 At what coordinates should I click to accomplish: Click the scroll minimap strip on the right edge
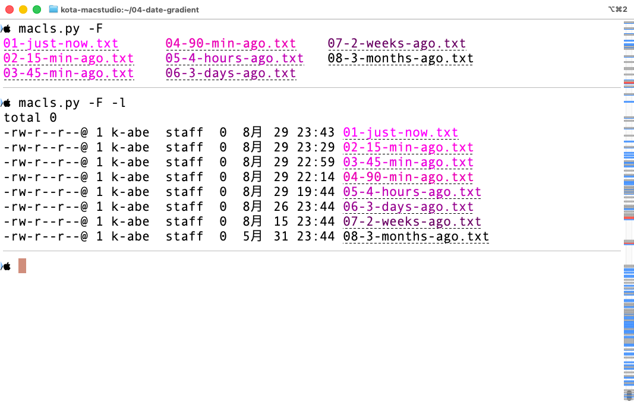(x=629, y=210)
